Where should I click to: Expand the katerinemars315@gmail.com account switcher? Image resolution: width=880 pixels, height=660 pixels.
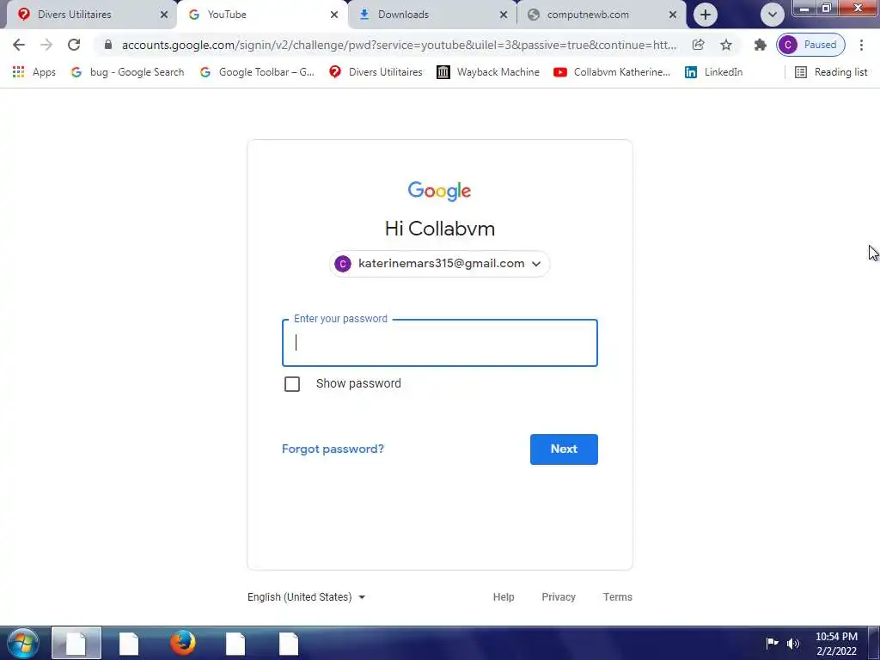tap(439, 264)
